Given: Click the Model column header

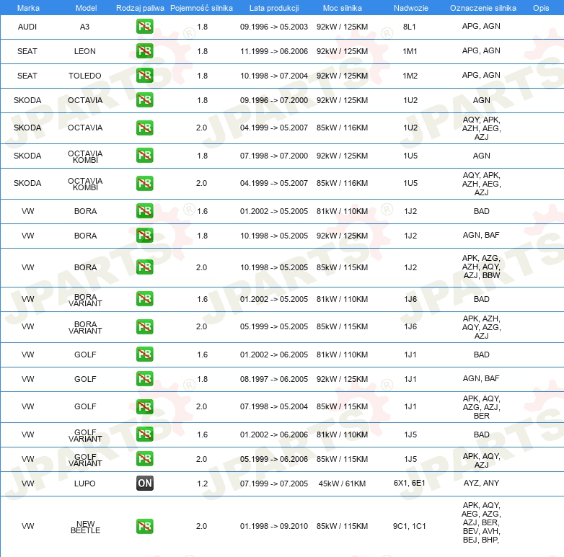Looking at the screenshot, I should point(86,8).
